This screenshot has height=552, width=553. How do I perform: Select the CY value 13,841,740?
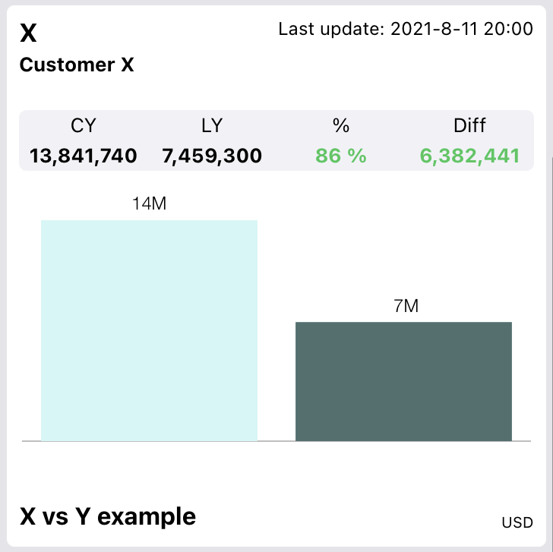pyautogui.click(x=84, y=156)
